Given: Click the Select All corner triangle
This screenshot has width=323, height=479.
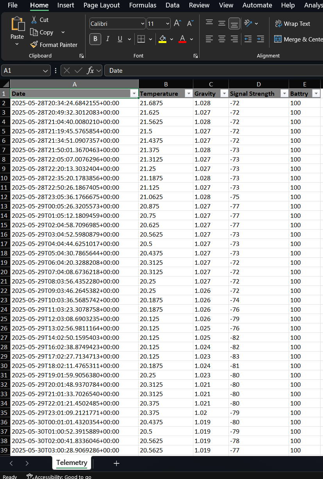Looking at the screenshot, I should tap(5, 84).
